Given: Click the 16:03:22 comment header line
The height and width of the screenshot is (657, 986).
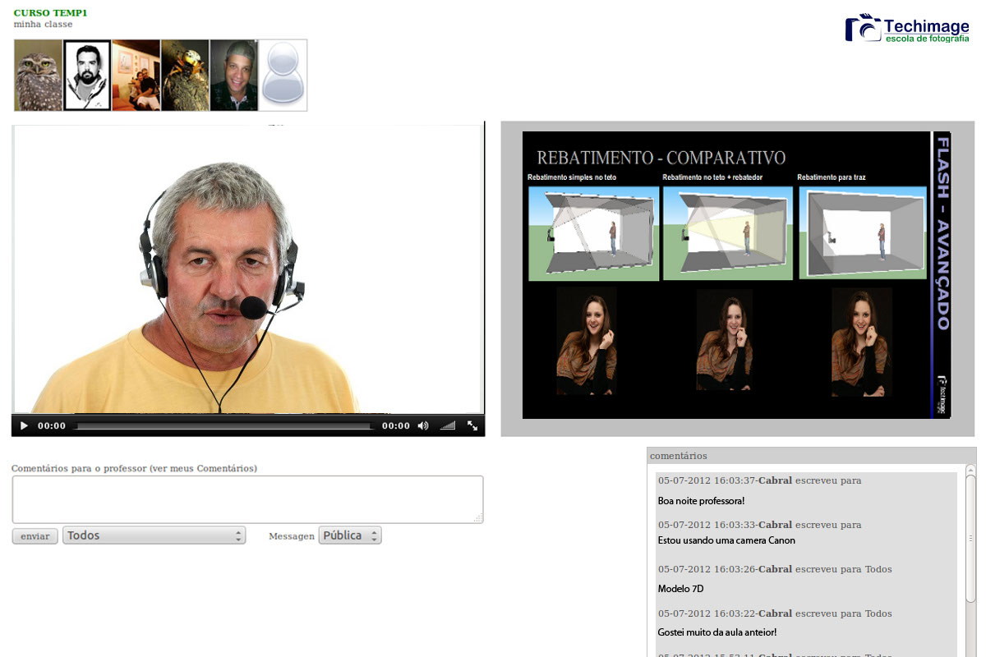Looking at the screenshot, I should 775,613.
